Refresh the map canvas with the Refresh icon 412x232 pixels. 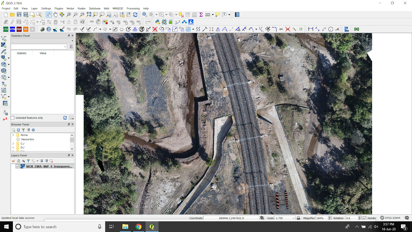[135, 15]
